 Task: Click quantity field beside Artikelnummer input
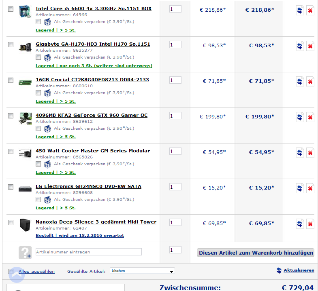175,250
